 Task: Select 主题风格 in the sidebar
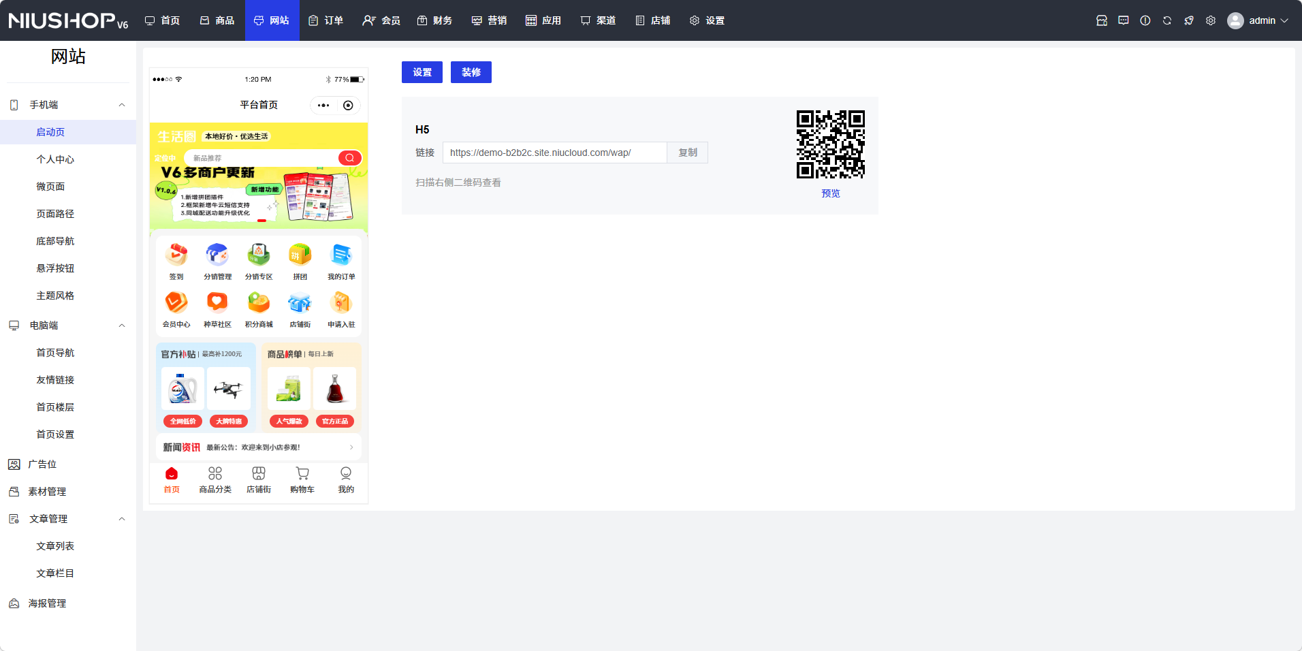point(68,296)
